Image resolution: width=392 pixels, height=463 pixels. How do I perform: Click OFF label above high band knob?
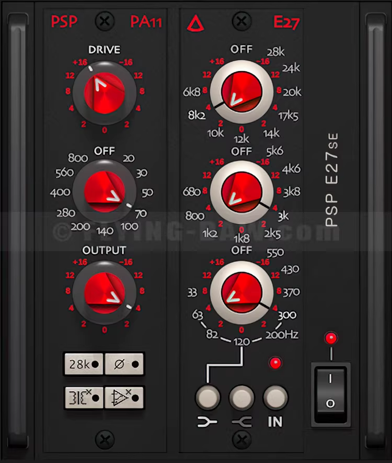pos(241,49)
